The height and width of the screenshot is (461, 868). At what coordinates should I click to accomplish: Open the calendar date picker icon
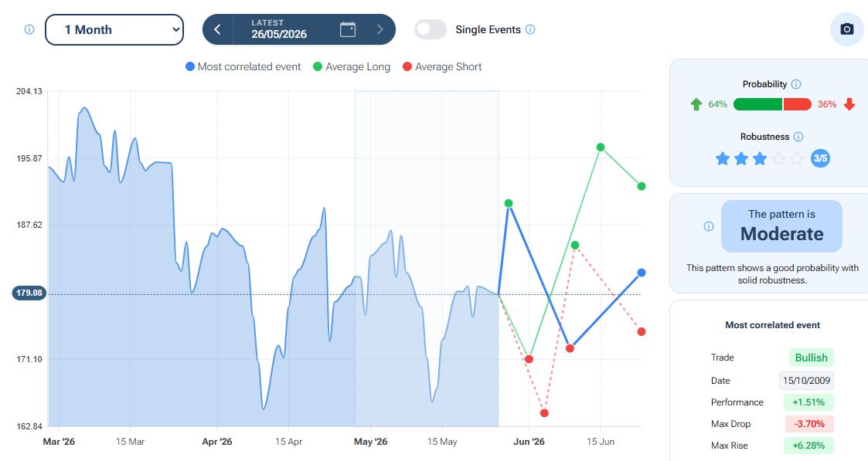point(348,29)
